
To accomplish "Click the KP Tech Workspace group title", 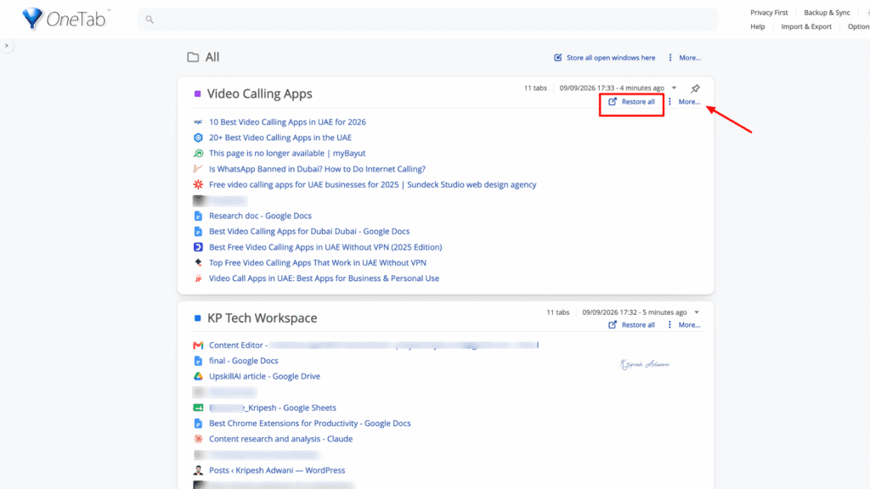I will coord(263,318).
